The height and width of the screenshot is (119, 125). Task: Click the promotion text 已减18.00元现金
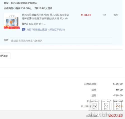[43, 8]
